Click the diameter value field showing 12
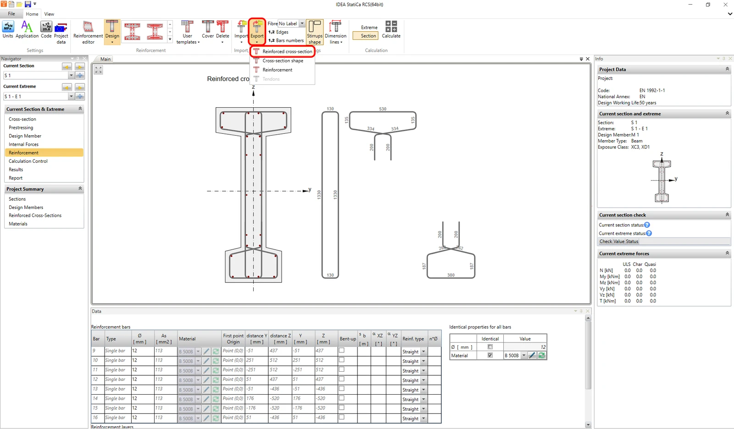 pyautogui.click(x=525, y=347)
